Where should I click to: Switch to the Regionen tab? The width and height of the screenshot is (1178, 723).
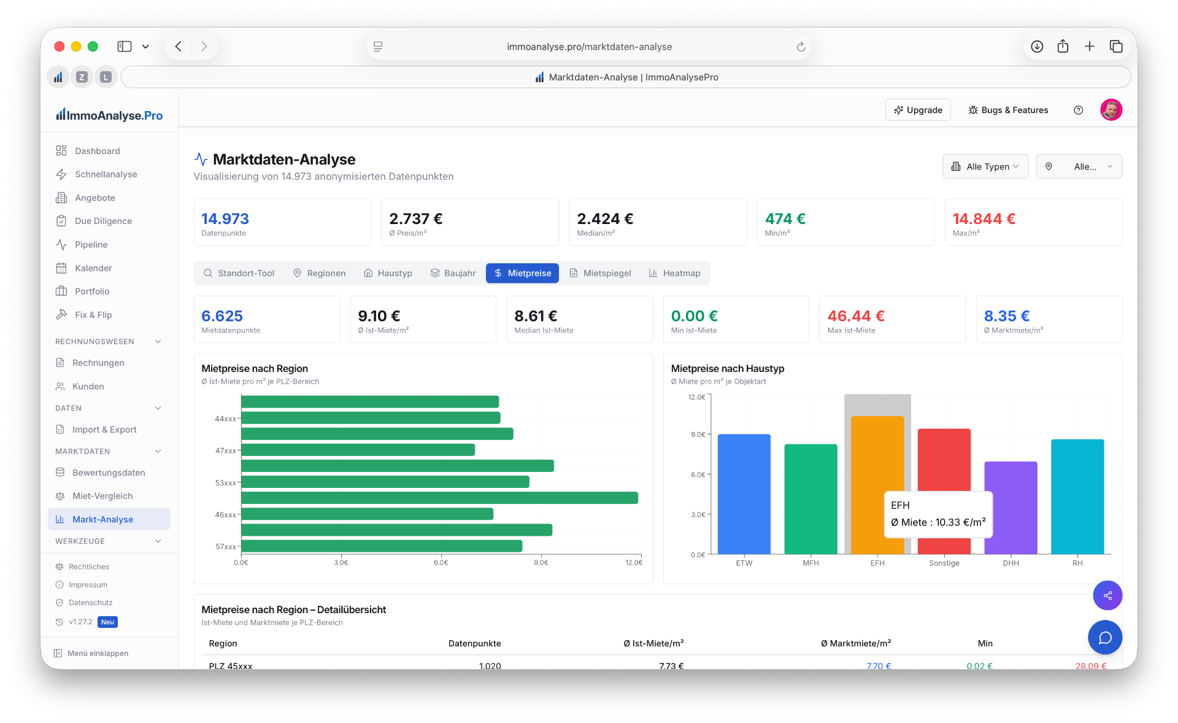pos(320,273)
